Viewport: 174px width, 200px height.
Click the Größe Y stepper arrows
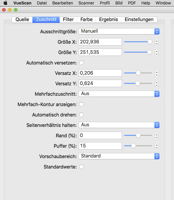pyautogui.click(x=156, y=53)
